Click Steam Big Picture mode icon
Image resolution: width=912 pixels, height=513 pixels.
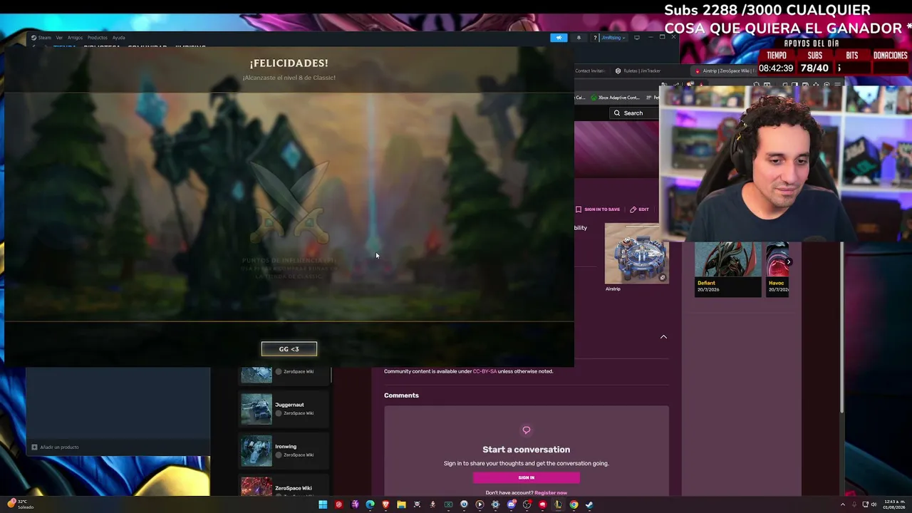click(637, 38)
